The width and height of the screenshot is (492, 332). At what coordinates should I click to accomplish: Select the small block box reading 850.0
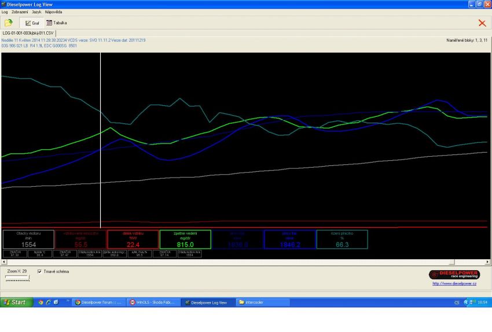point(115,253)
